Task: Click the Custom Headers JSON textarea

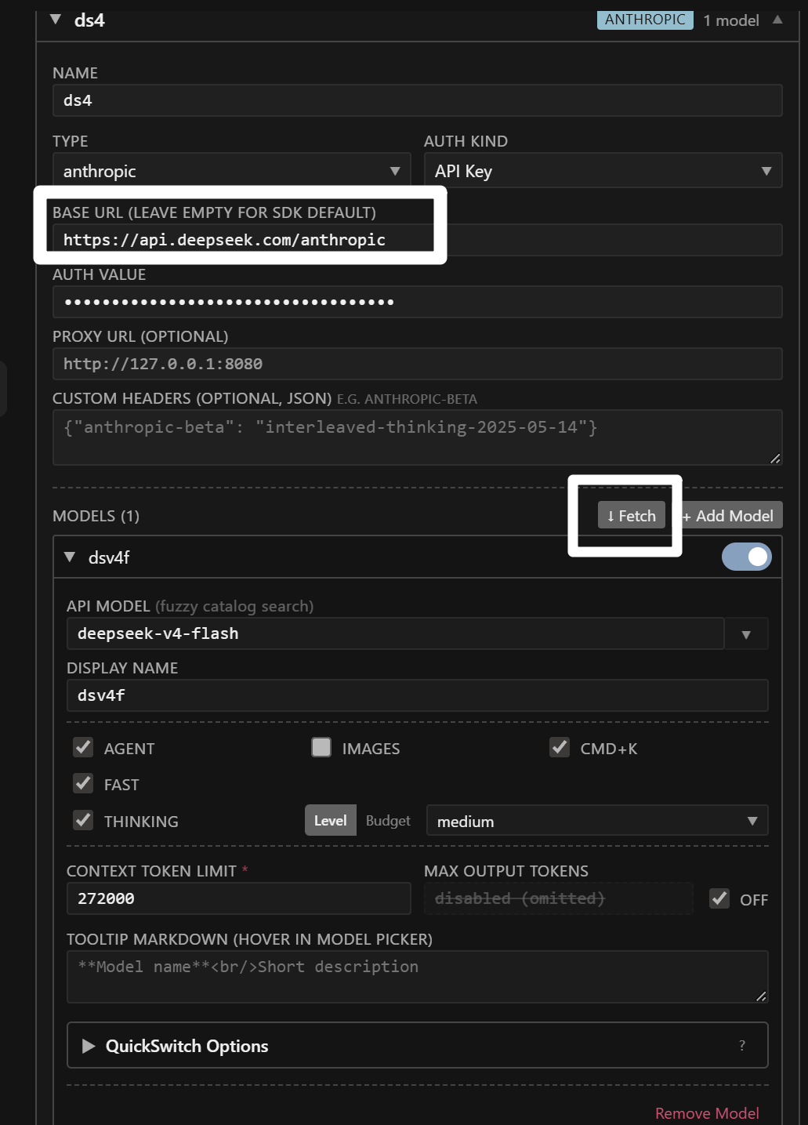Action: click(x=417, y=437)
